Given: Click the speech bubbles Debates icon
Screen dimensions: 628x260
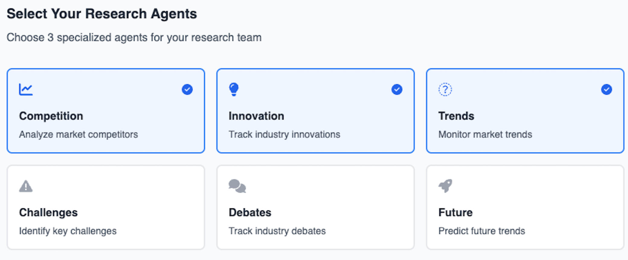Looking at the screenshot, I should (x=237, y=186).
